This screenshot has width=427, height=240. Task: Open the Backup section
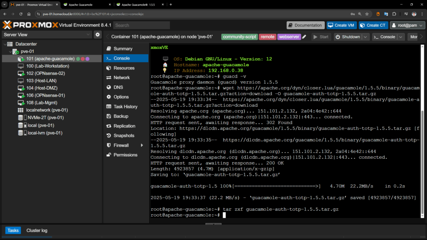click(x=121, y=116)
